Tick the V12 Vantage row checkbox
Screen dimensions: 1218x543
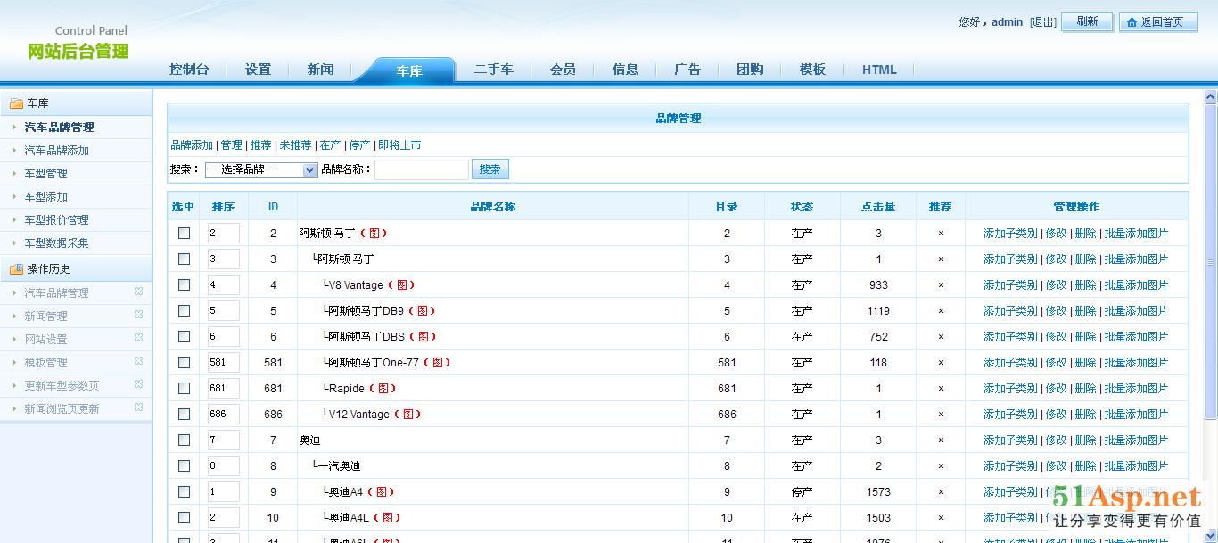(184, 414)
